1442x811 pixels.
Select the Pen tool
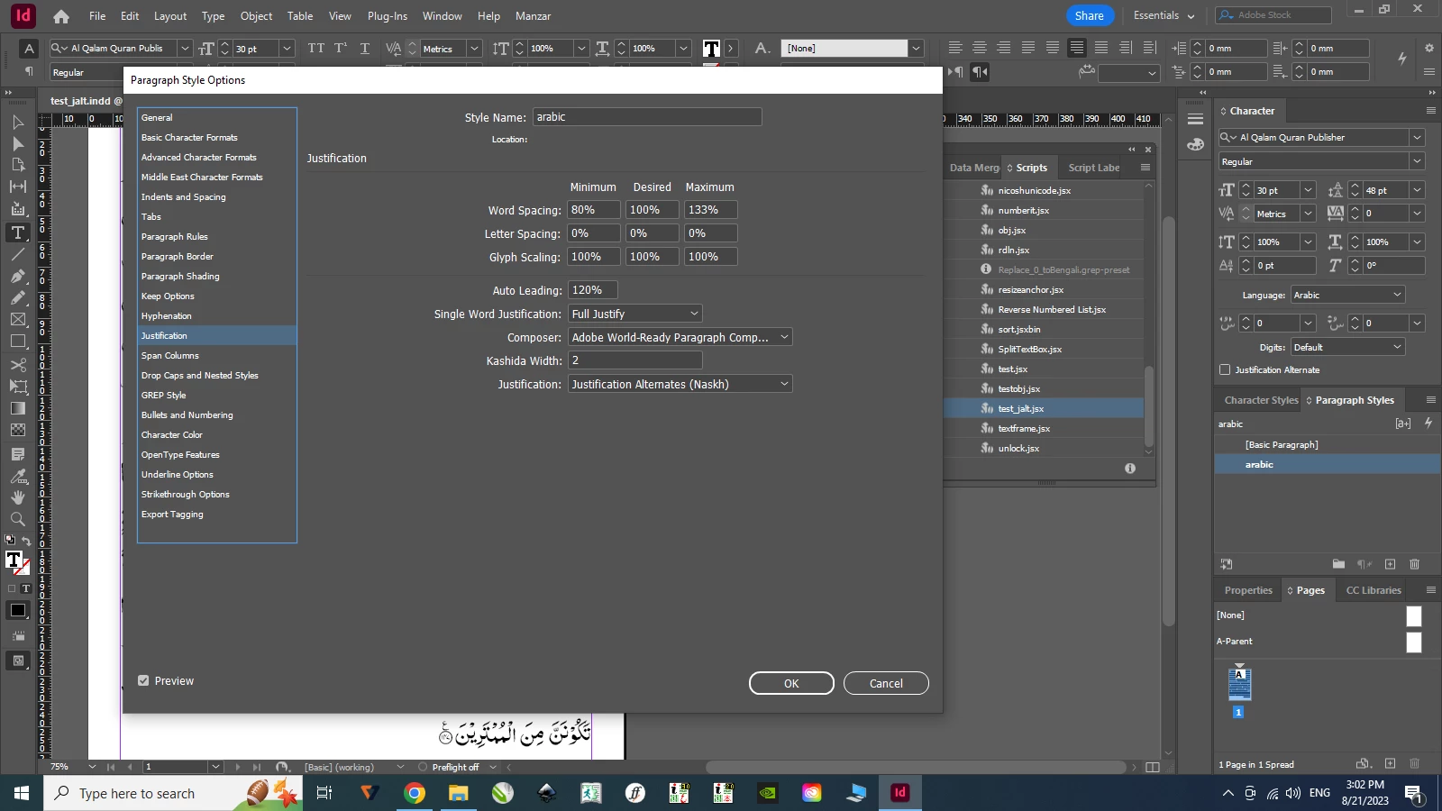17,277
